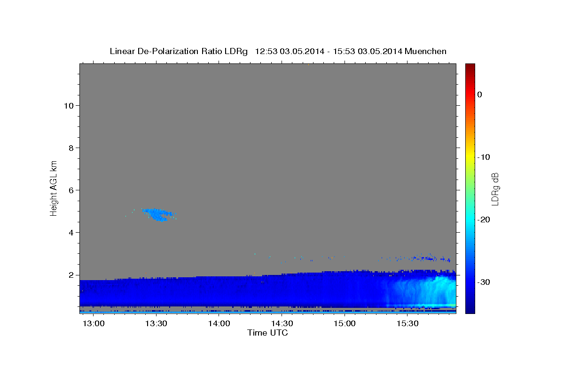Click the 13:00 time tick label
The height and width of the screenshot is (376, 564).
pyautogui.click(x=94, y=323)
